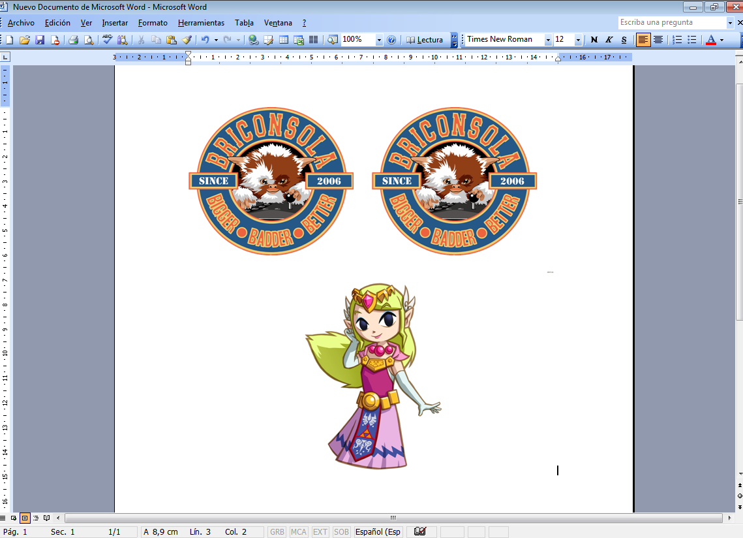743x538 pixels.
Task: Apply bulleted list formatting
Action: tap(692, 40)
